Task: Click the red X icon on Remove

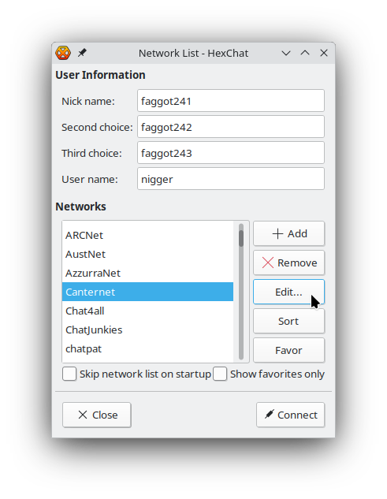Action: tap(268, 263)
